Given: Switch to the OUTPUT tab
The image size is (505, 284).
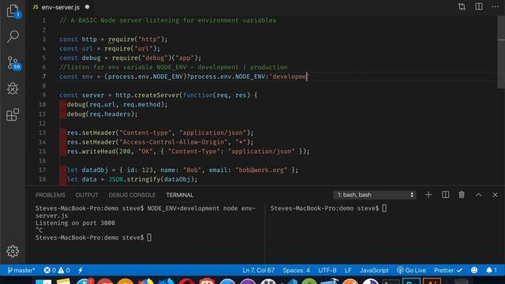Looking at the screenshot, I should point(87,195).
